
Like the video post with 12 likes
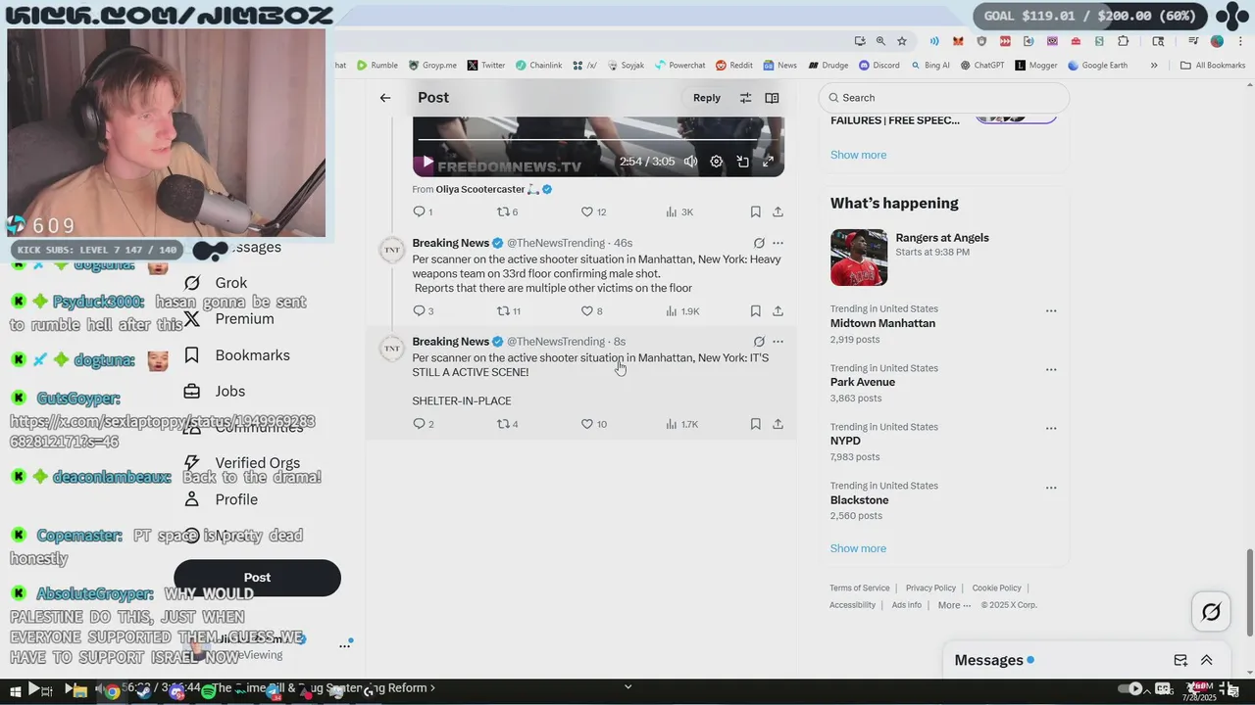[587, 211]
